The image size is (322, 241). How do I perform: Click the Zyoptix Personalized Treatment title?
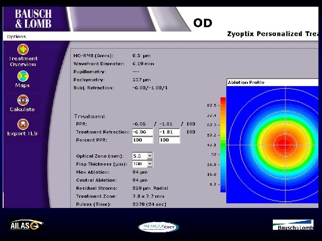click(x=273, y=34)
